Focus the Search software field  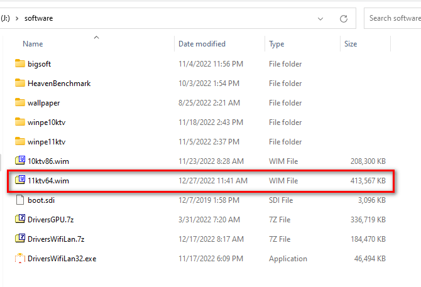(x=393, y=18)
